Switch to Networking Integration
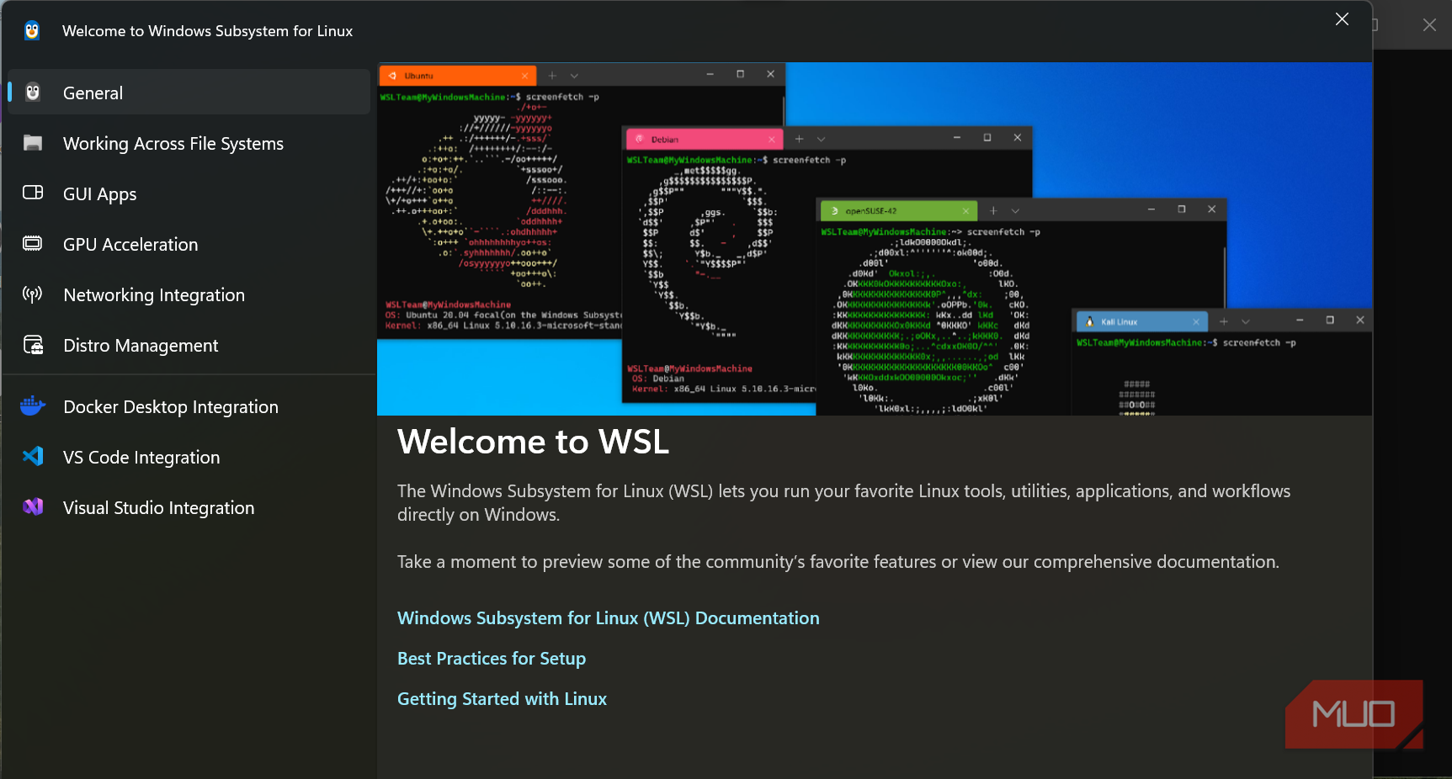The image size is (1452, 779). [189, 294]
